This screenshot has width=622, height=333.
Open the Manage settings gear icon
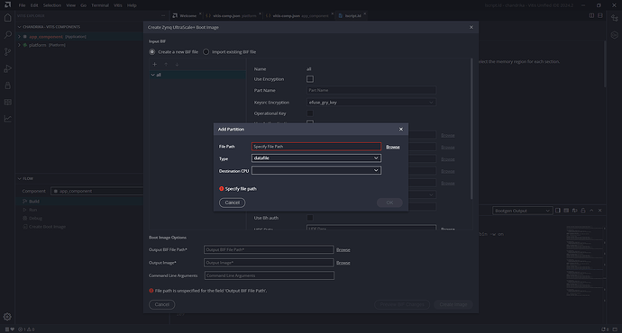click(x=7, y=317)
